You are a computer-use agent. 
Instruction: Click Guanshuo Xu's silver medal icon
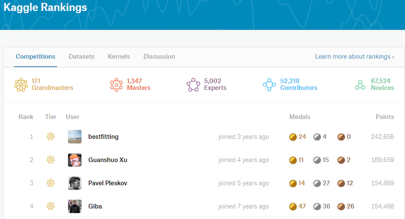(x=317, y=160)
